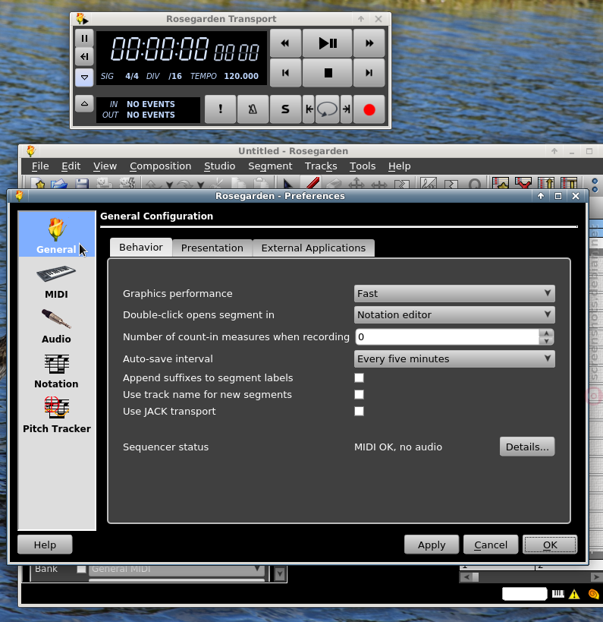Screen dimensions: 603x622
Task: Open Graphics performance dropdown
Action: (454, 294)
